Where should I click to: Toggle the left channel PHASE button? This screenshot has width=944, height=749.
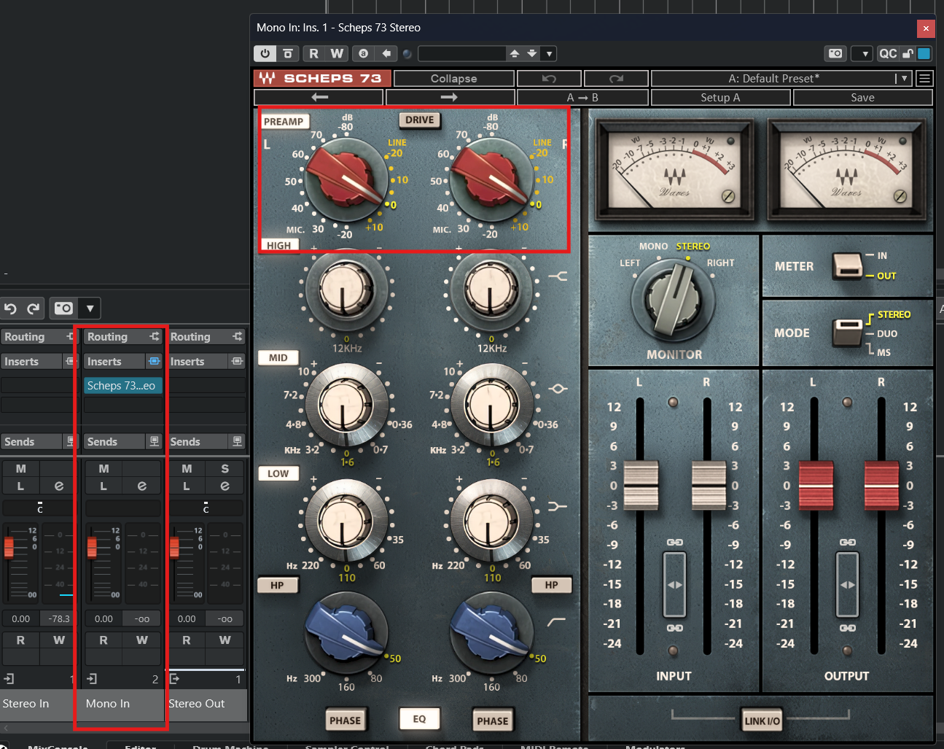coord(345,721)
